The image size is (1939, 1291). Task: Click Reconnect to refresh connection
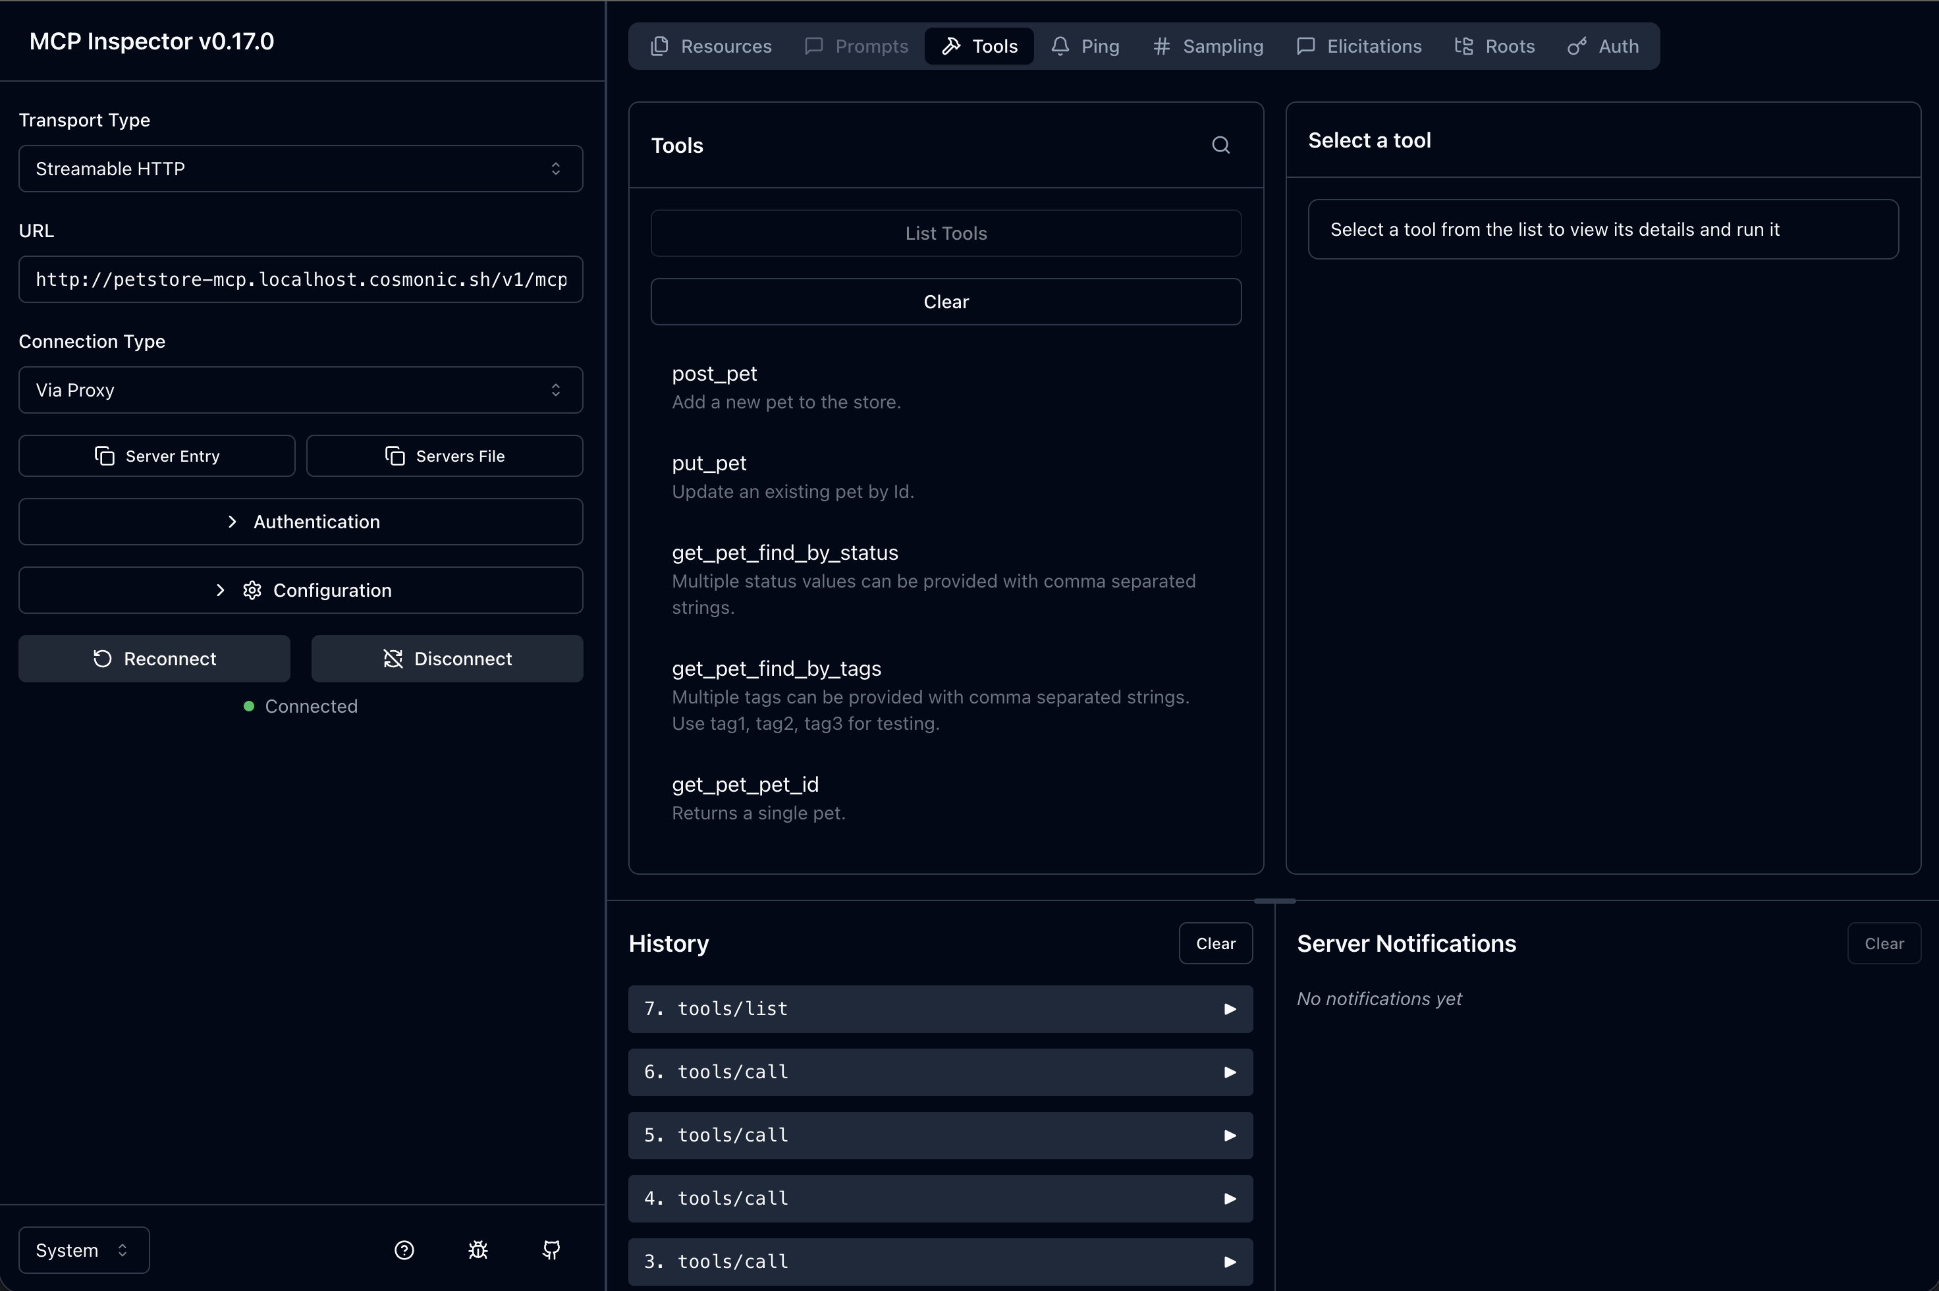click(x=155, y=659)
